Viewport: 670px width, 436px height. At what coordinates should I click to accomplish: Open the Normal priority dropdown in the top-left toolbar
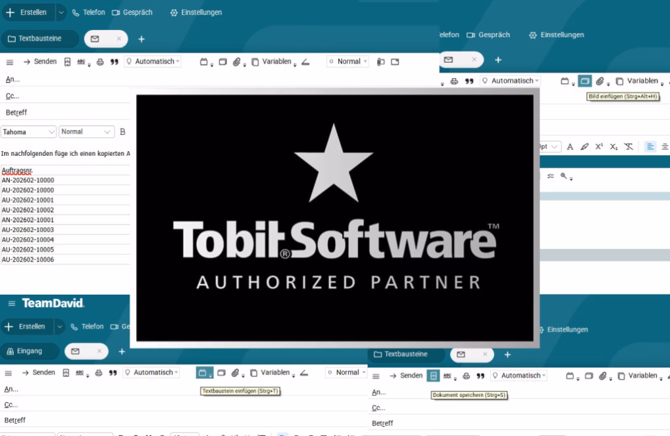point(347,62)
